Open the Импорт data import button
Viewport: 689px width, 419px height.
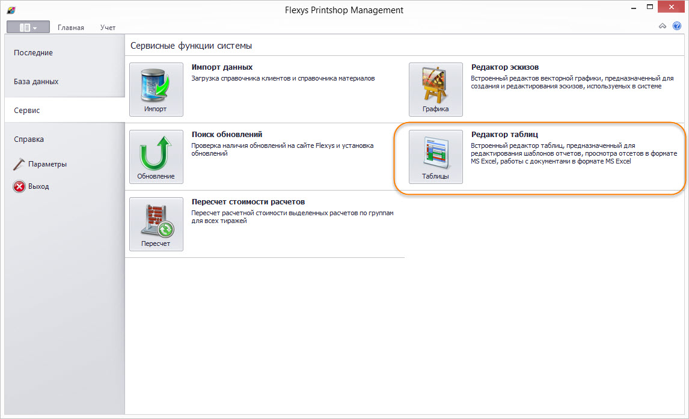156,89
